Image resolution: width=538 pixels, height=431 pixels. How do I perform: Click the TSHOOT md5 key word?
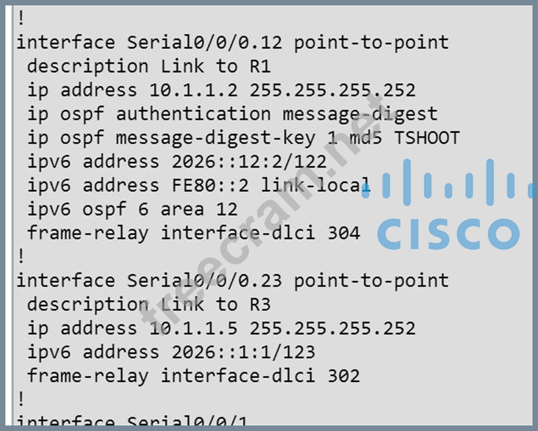426,138
